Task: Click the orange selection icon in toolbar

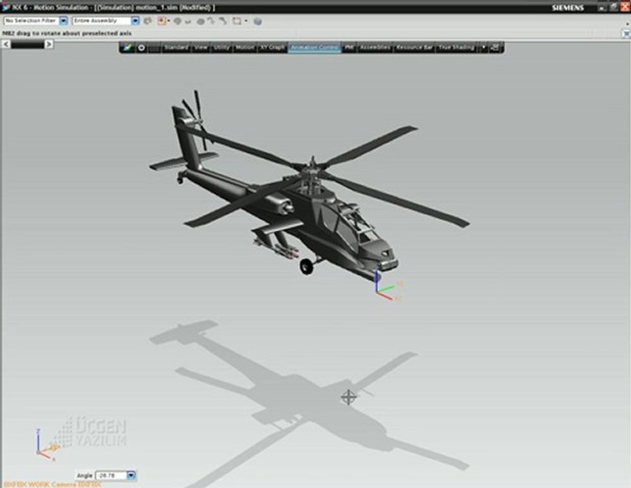Action: tap(161, 21)
